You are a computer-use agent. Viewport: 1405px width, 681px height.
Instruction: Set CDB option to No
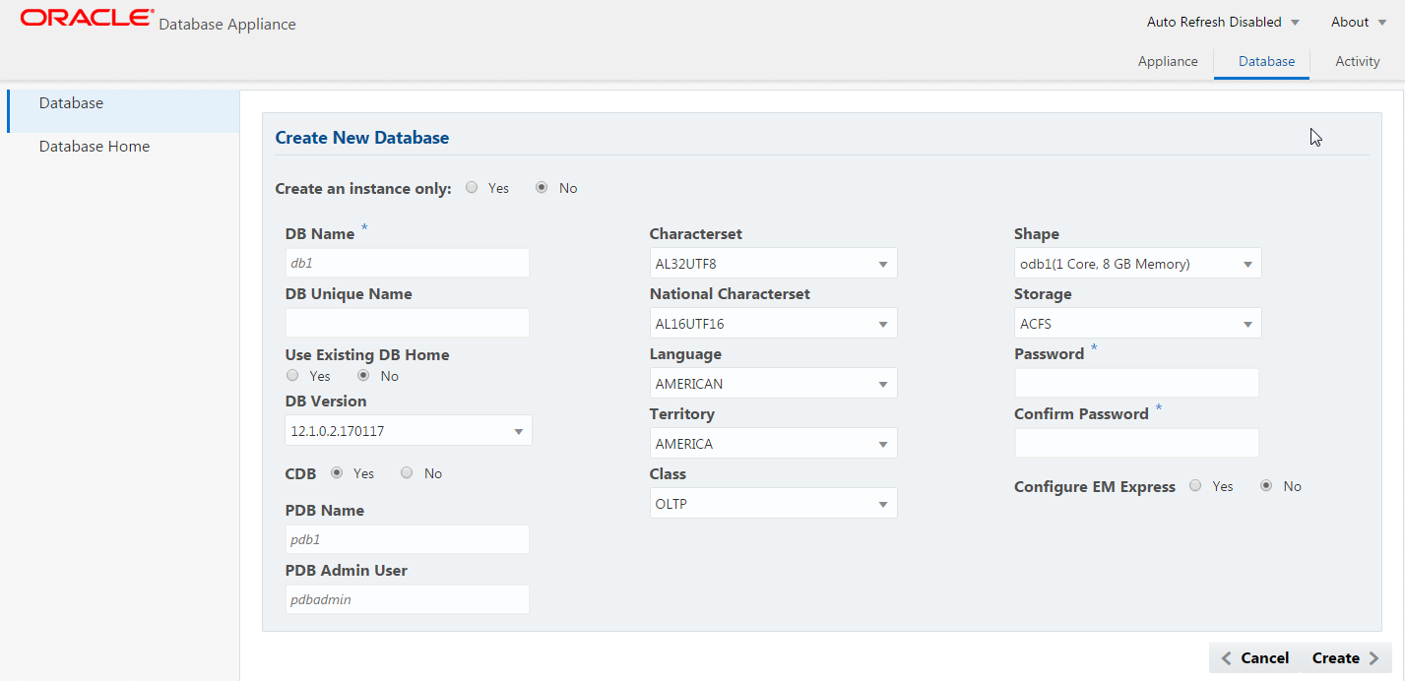(x=407, y=473)
